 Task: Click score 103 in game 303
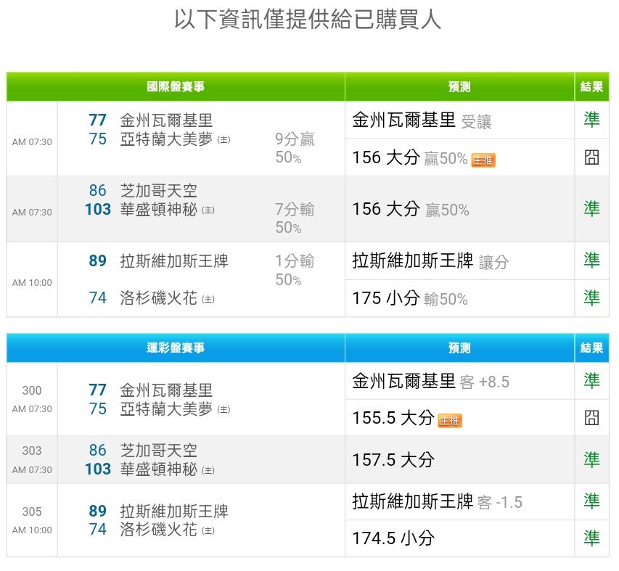[x=98, y=469]
